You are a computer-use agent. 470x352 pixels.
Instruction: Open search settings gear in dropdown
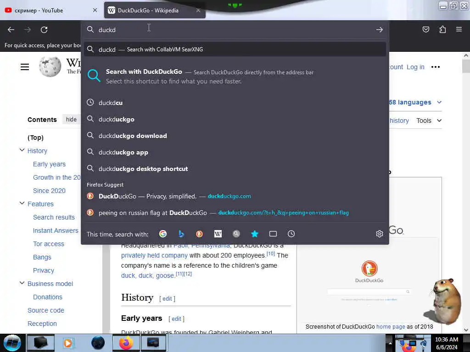(380, 234)
